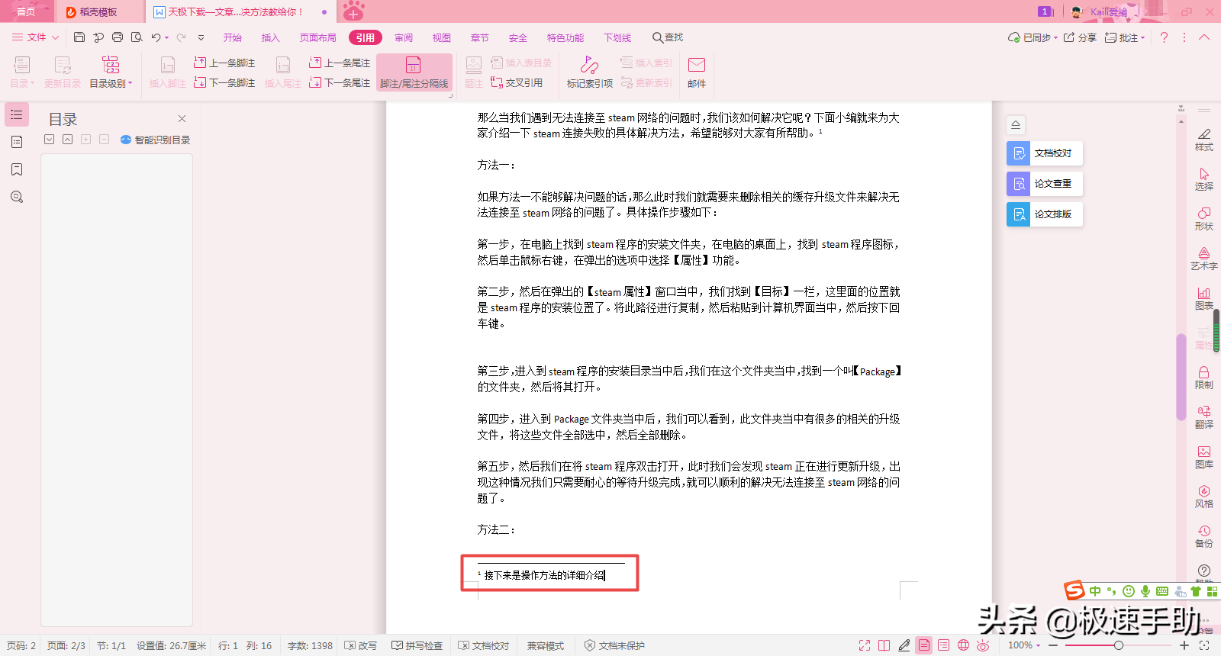Click 文档校对 button on right

point(1045,153)
